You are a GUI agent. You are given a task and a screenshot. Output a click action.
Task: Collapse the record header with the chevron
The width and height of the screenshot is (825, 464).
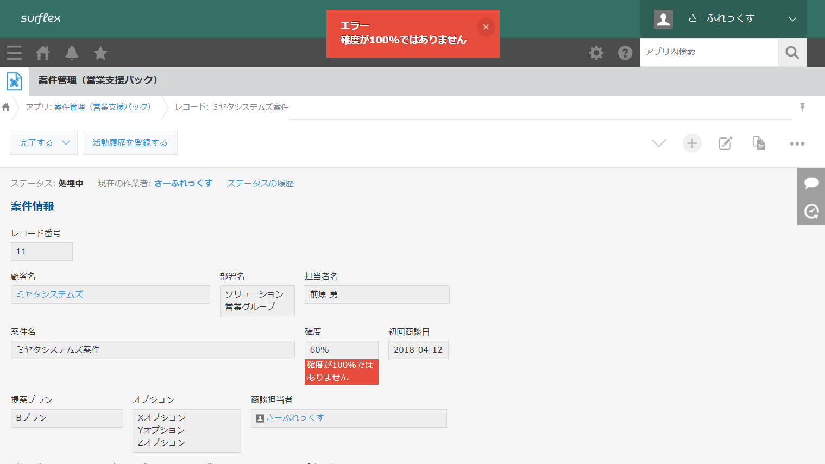pos(658,143)
